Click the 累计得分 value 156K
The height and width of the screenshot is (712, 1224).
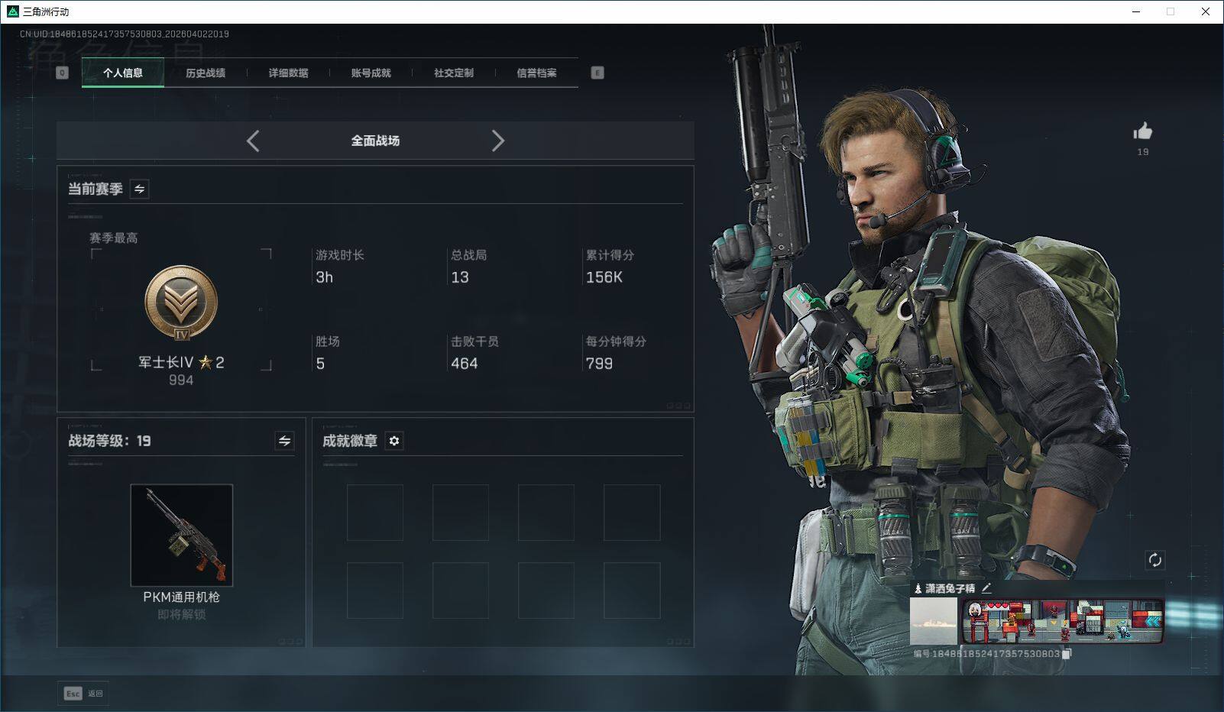pyautogui.click(x=604, y=277)
